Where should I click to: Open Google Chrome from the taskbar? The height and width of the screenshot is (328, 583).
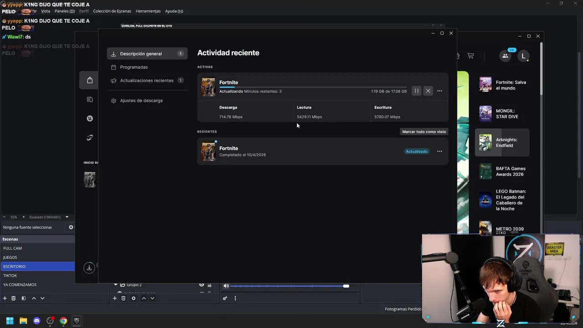[63, 321]
